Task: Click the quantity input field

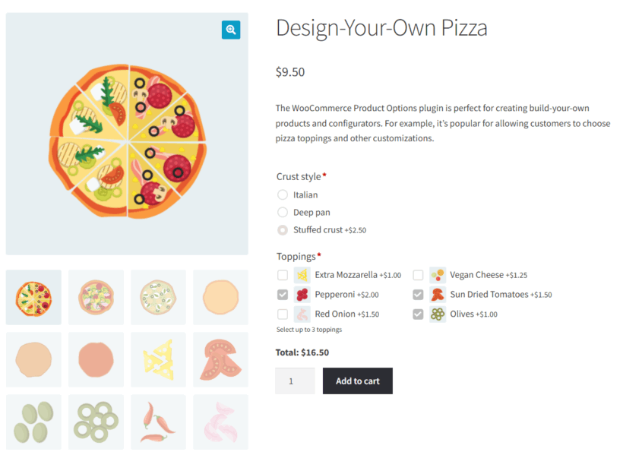Action: click(x=295, y=381)
